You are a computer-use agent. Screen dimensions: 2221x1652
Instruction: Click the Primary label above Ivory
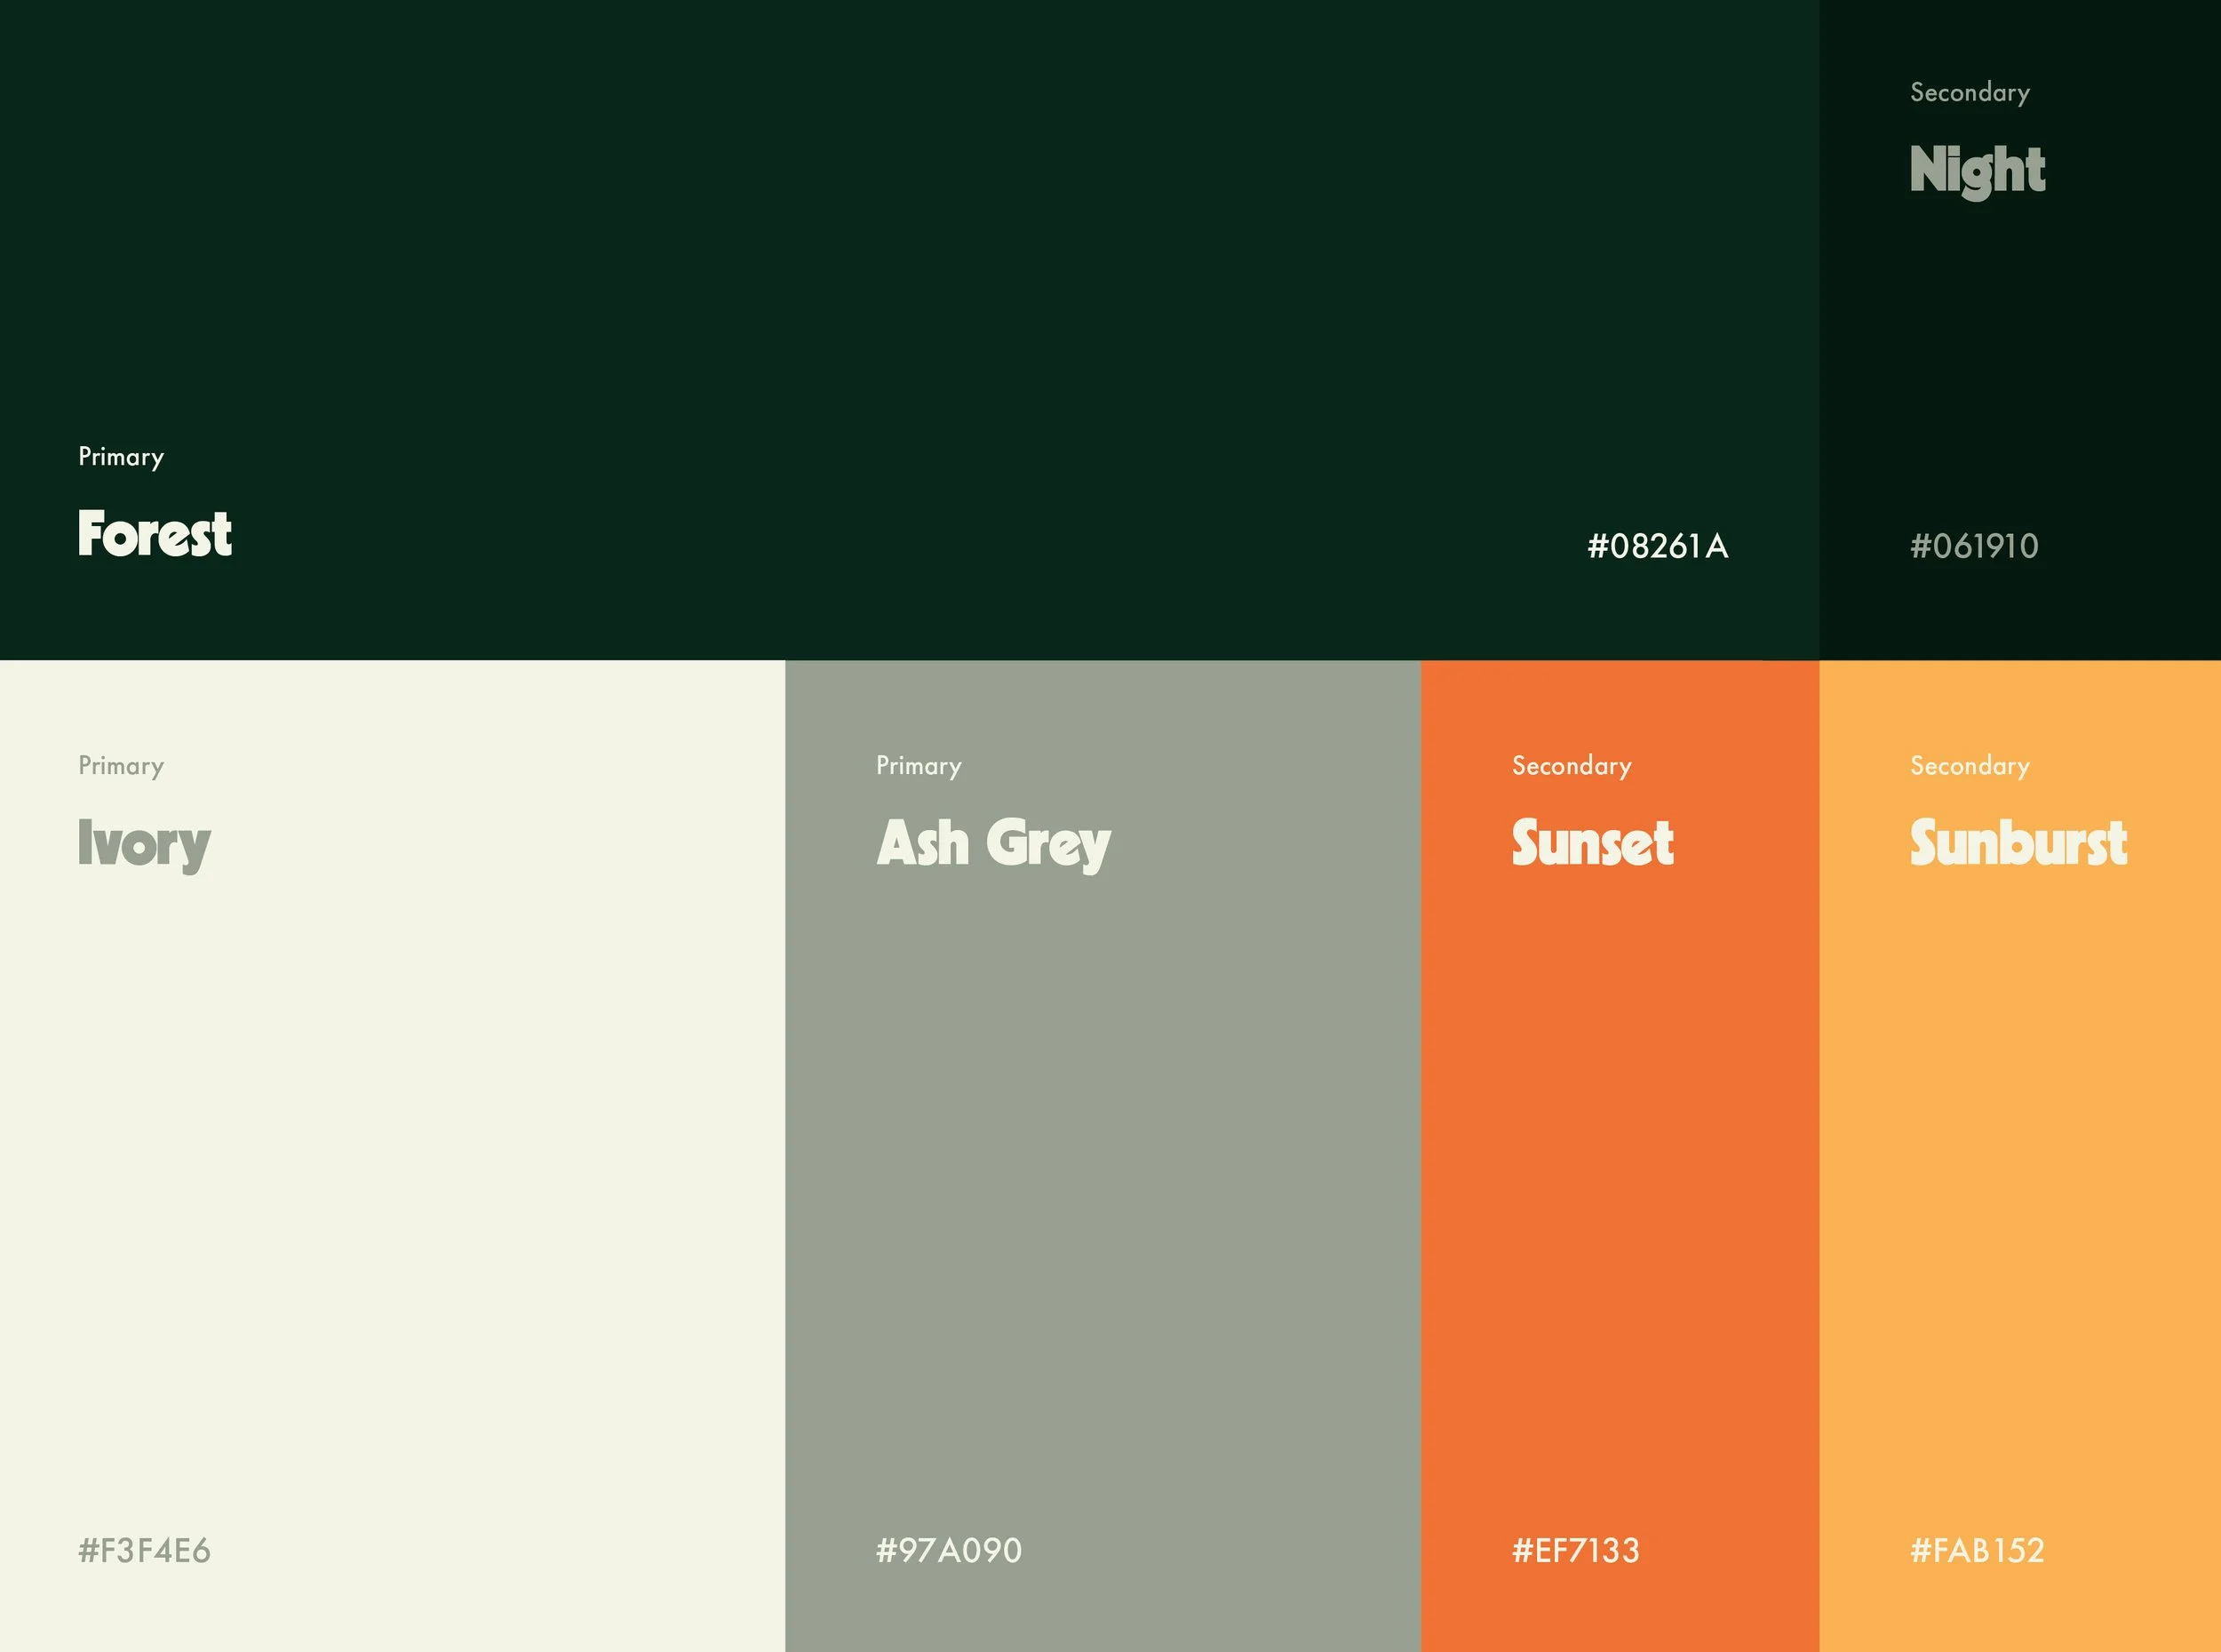click(121, 766)
